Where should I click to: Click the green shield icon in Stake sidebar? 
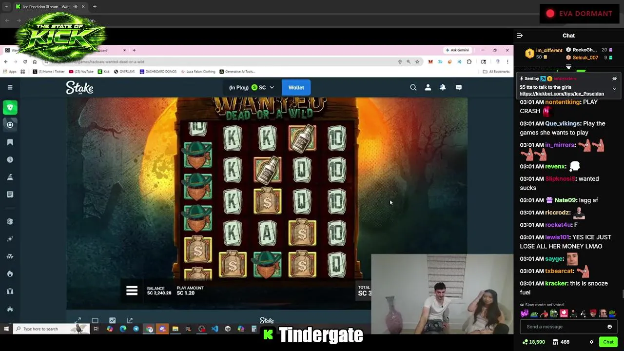click(10, 107)
